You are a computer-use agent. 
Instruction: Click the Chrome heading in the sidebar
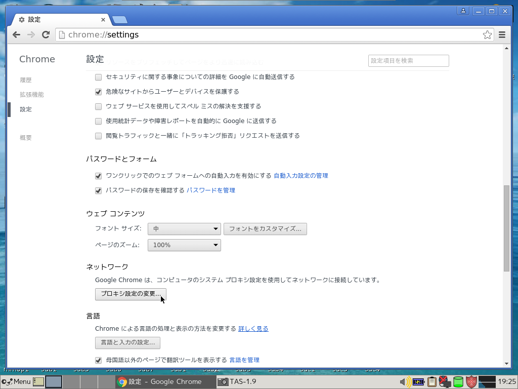(37, 59)
